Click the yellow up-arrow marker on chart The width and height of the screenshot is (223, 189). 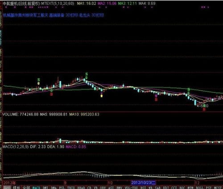[x=102, y=96]
